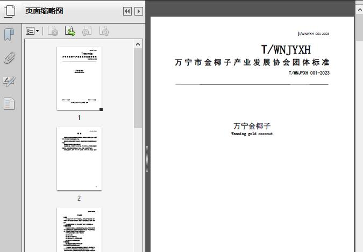Click the expand panel right-arrow button
The height and width of the screenshot is (252, 363).
tap(139, 11)
